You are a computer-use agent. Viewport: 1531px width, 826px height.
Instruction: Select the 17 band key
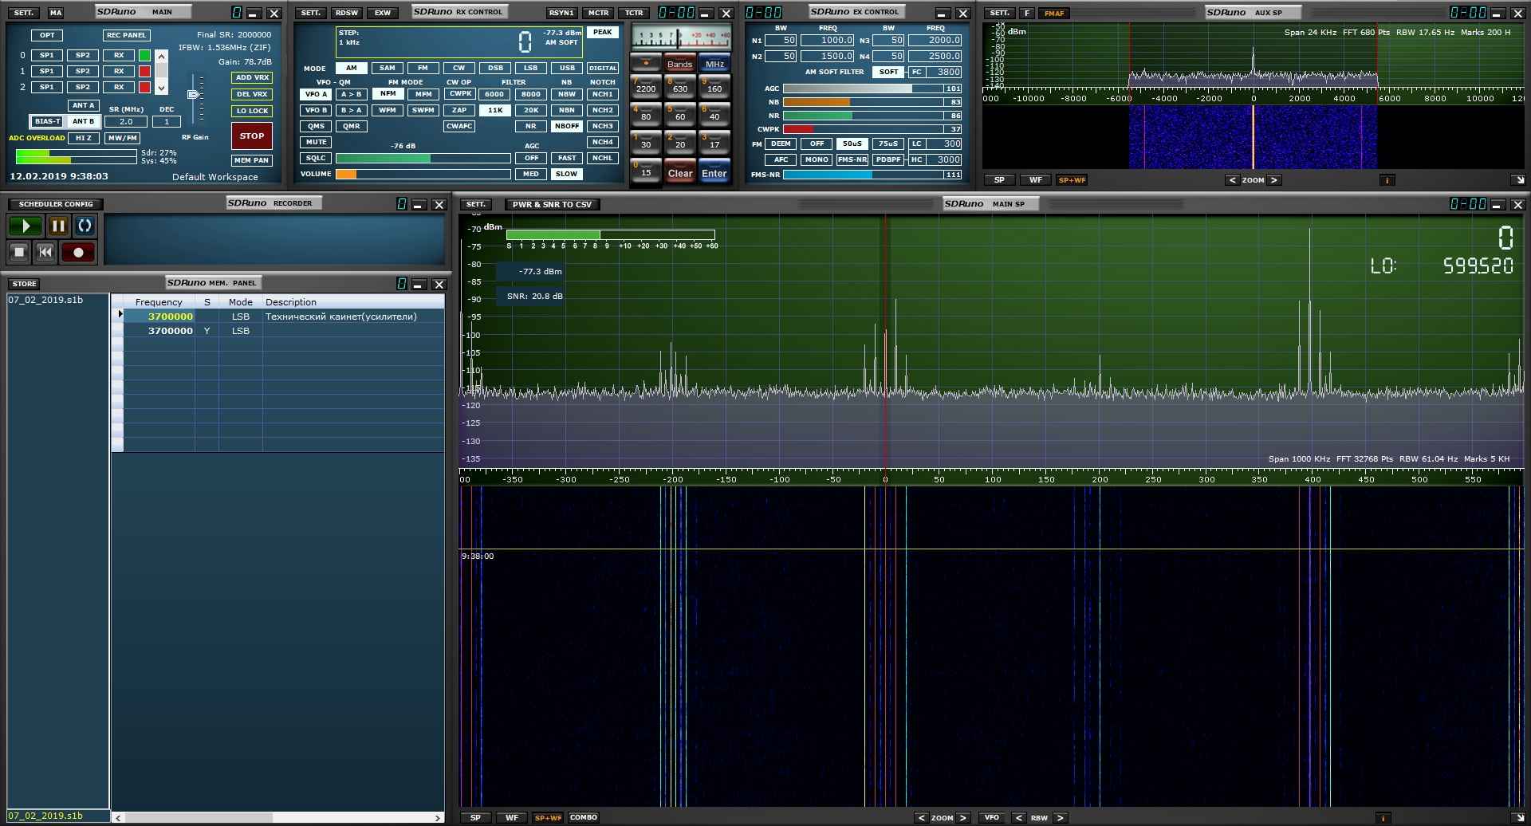click(714, 144)
